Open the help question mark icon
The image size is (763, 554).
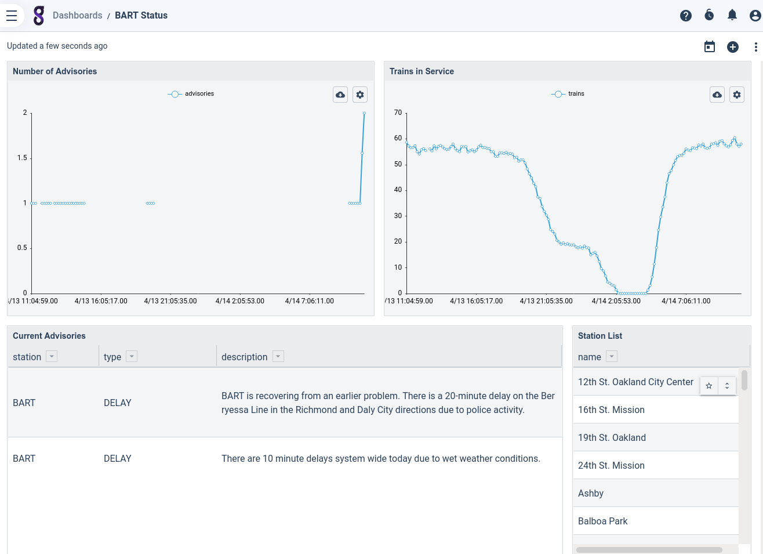click(686, 16)
